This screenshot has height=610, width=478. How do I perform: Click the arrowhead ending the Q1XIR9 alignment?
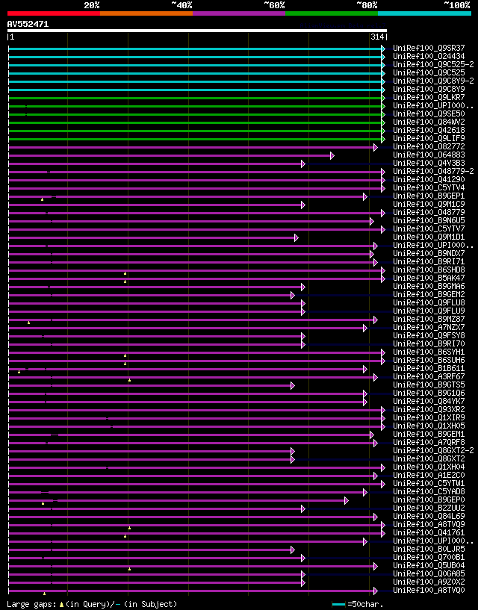[383, 418]
